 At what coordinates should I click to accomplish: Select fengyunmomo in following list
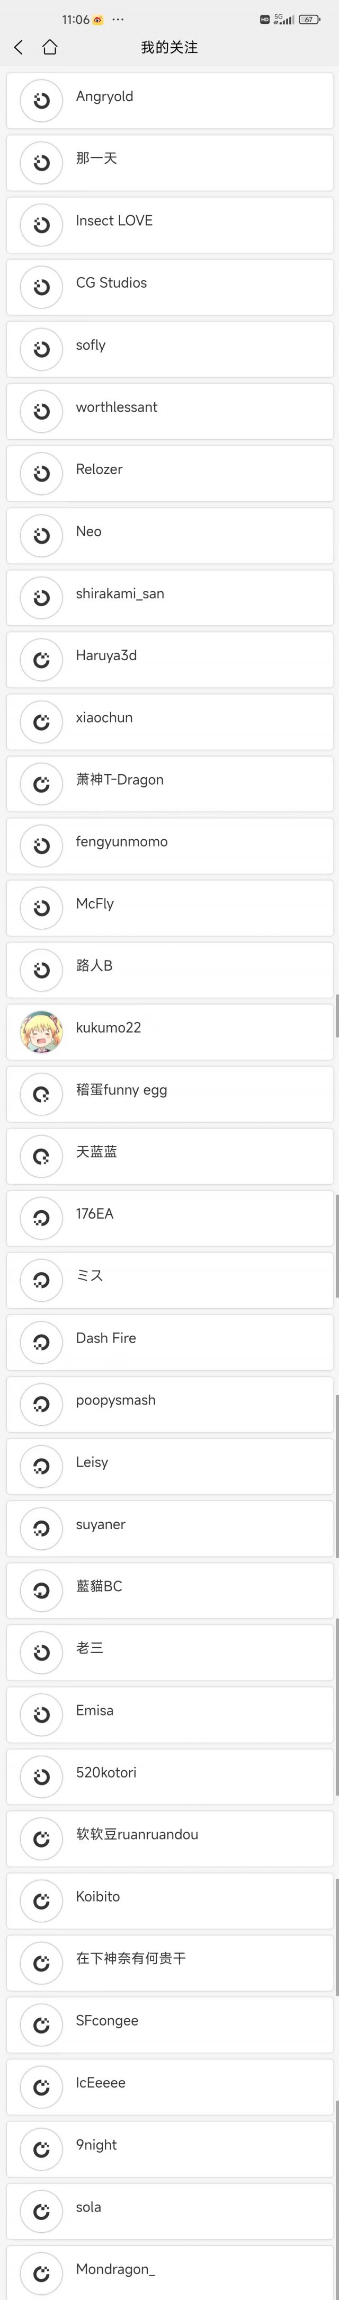(169, 846)
